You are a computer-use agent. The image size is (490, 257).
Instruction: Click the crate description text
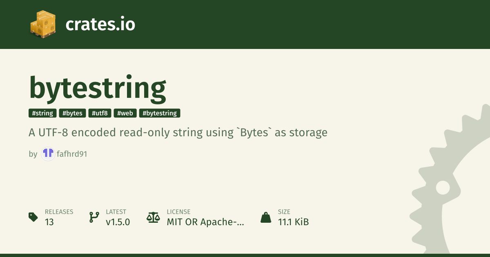point(178,133)
